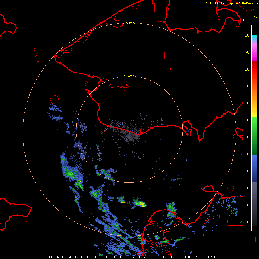259x259 pixels.
Task: Click the 0 value on the color scale
Action: pos(248,171)
